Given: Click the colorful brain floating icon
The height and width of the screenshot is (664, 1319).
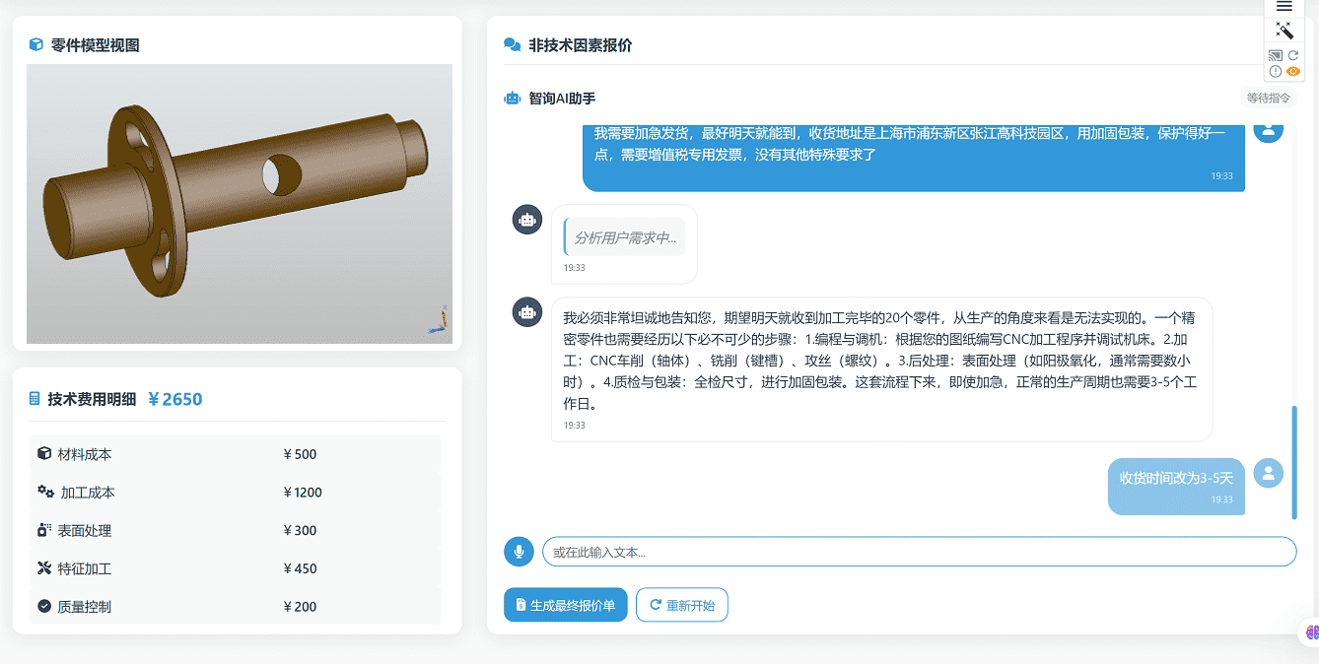Looking at the screenshot, I should tap(1311, 631).
